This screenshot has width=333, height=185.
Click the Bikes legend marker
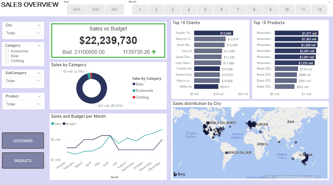coord(134,84)
